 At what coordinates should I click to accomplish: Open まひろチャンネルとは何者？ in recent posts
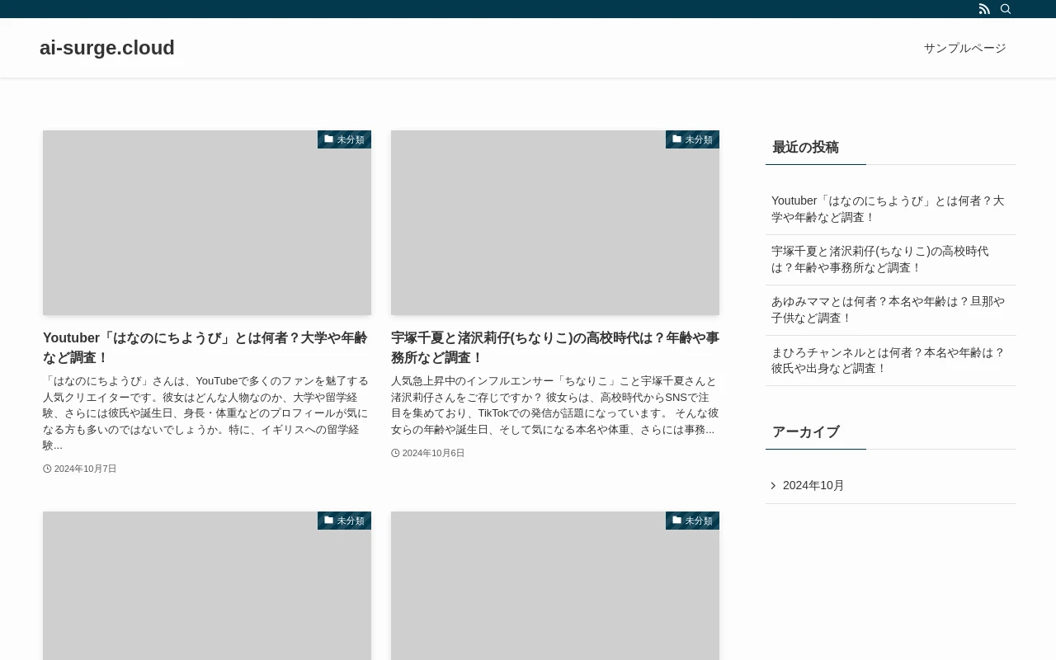[888, 361]
